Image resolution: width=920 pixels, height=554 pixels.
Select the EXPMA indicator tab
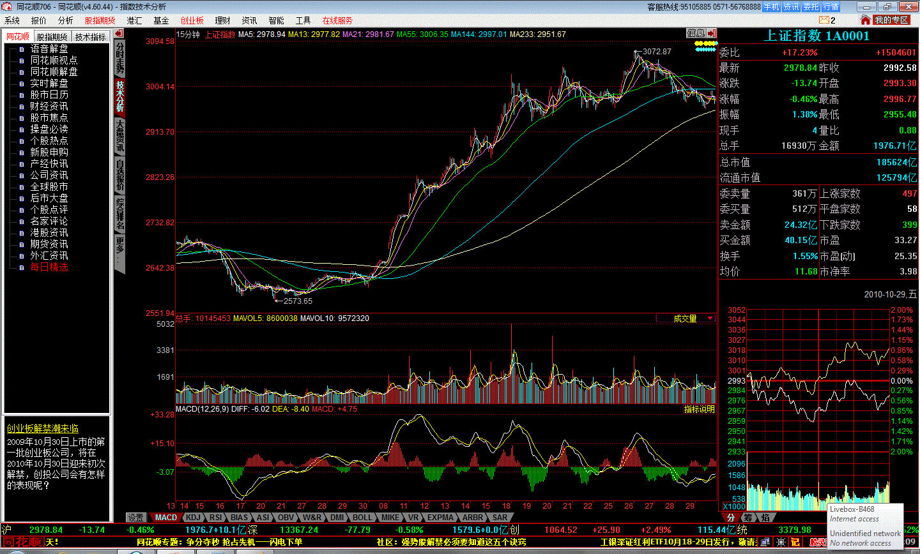pos(441,518)
